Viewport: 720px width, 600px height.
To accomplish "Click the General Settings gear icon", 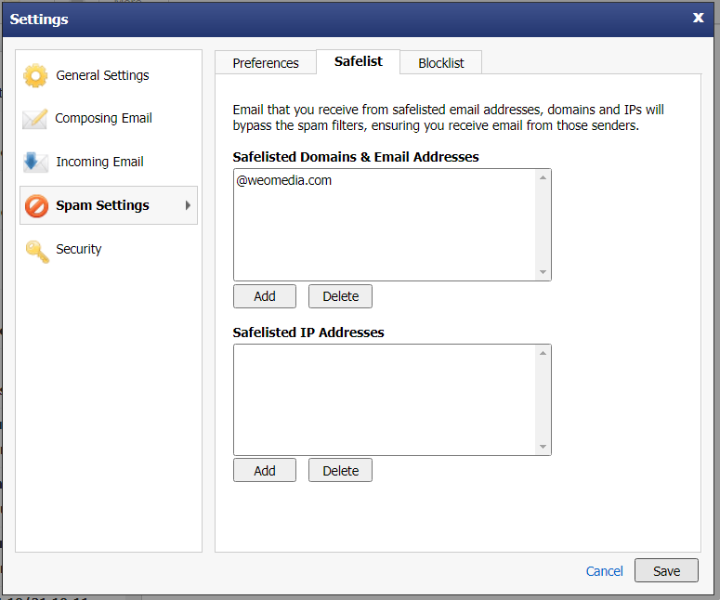I will [35, 76].
